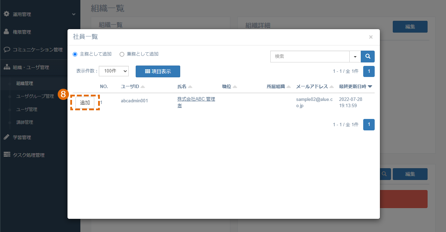Select ユーザ管理 in the sidebar
Viewport: 446px width, 232px height.
pyautogui.click(x=27, y=110)
